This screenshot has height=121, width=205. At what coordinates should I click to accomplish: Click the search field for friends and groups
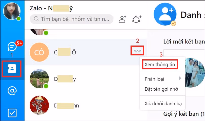71,19
